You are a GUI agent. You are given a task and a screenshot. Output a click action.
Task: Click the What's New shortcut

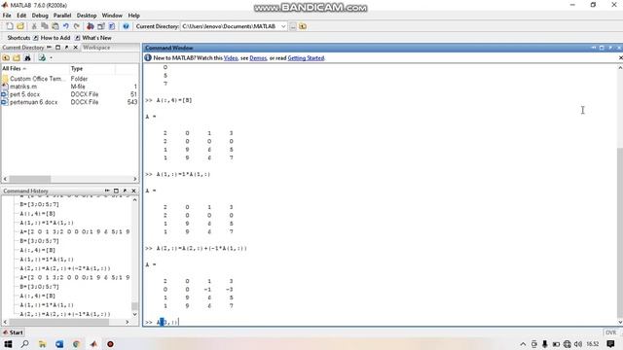click(x=93, y=38)
